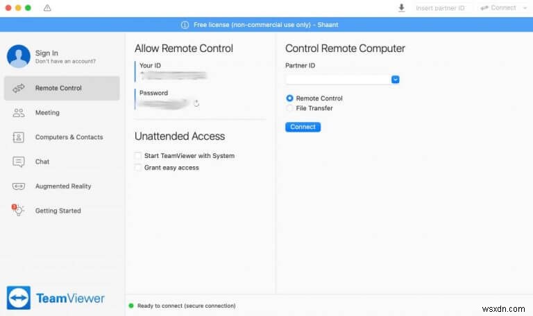This screenshot has height=316, width=533.
Task: Click the Unattended Access heading
Action: coord(180,136)
